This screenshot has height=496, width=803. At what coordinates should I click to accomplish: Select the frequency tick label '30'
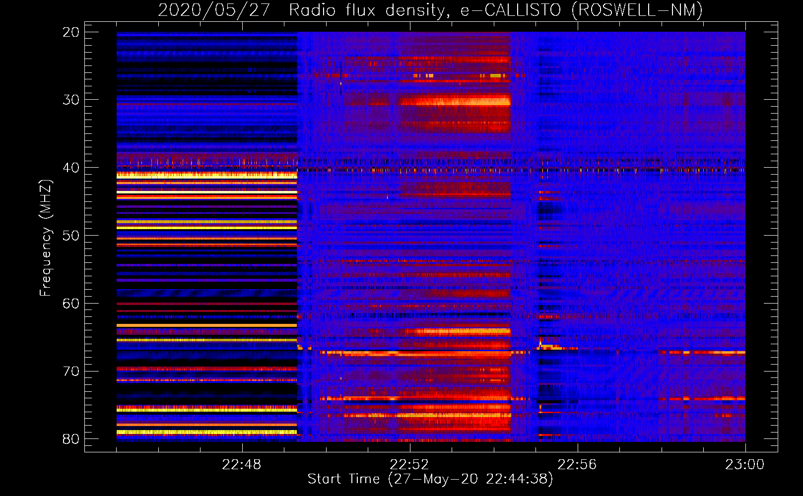[x=71, y=100]
